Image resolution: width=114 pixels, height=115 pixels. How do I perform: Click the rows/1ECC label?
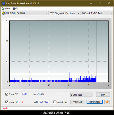39,94
